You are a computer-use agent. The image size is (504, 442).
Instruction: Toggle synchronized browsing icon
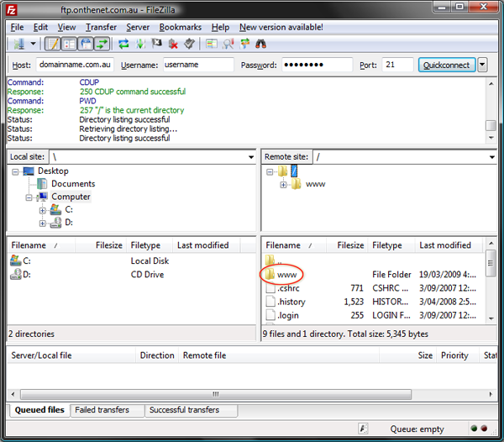tap(244, 44)
